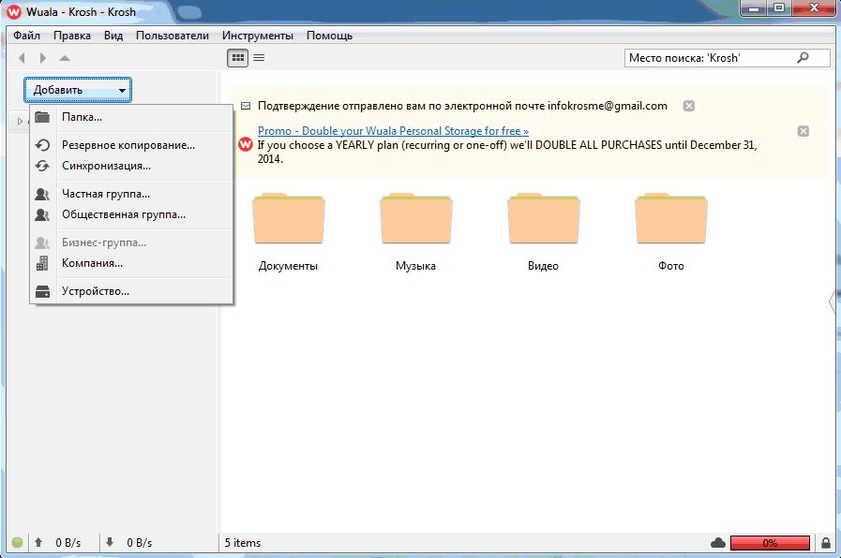This screenshot has height=558, width=841.
Task: Click the download rate '0 B/s' text
Action: (140, 543)
